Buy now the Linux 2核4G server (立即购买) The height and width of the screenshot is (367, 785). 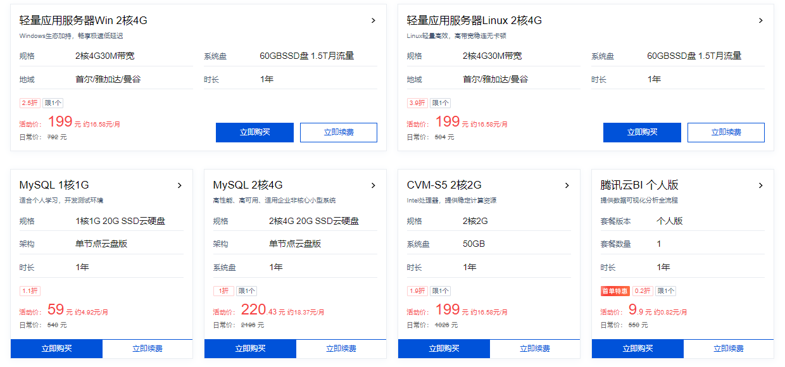coord(642,132)
